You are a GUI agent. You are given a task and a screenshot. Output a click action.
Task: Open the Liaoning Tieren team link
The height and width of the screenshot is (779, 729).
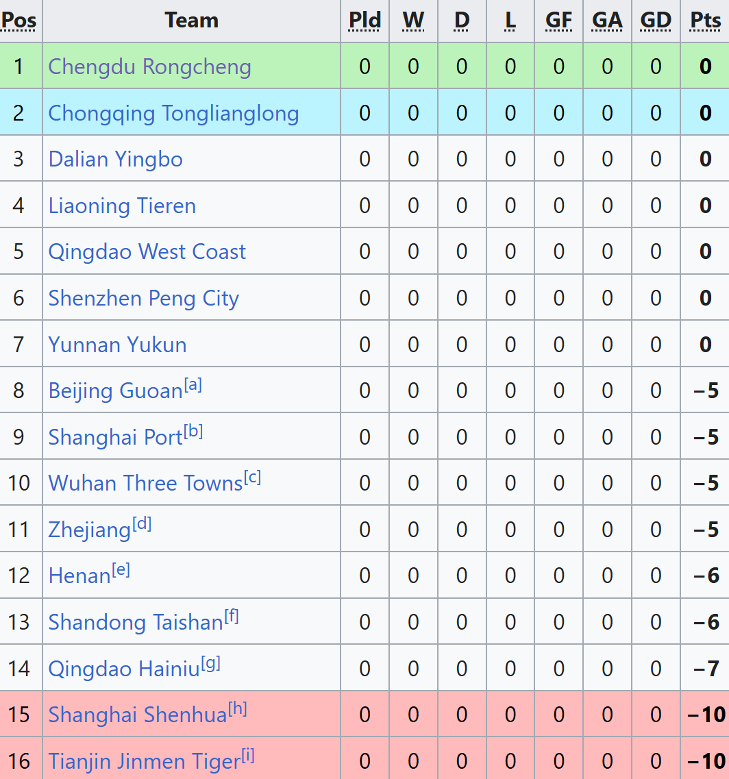pyautogui.click(x=122, y=206)
